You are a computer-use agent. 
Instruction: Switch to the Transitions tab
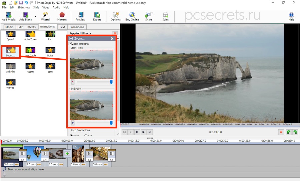77,27
